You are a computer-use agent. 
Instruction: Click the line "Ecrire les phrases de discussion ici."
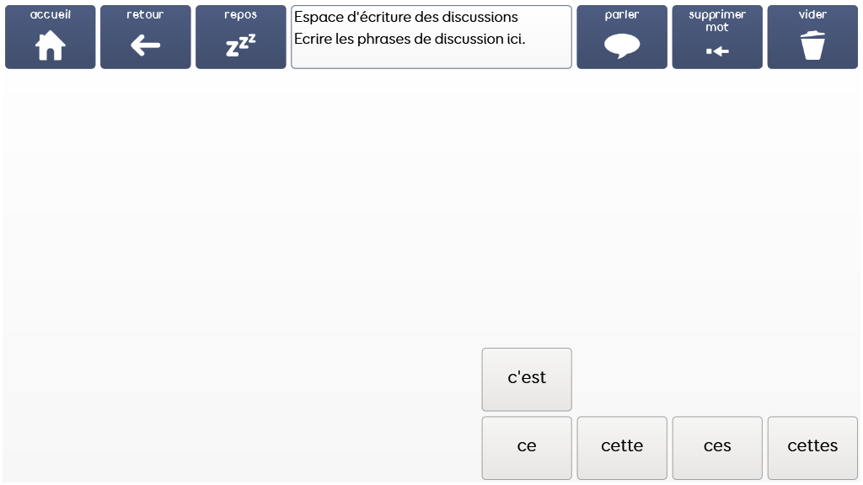(410, 39)
